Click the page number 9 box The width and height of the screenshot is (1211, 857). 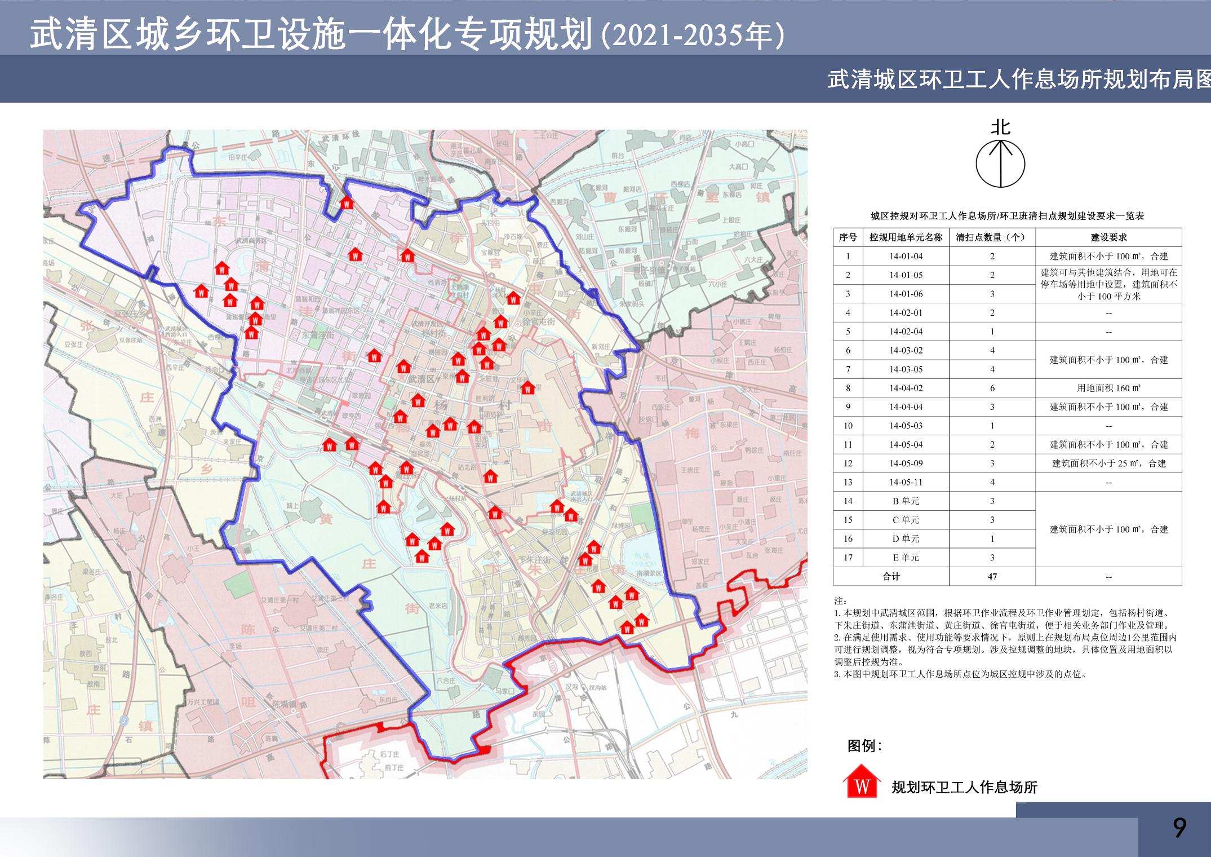[x=1179, y=828]
